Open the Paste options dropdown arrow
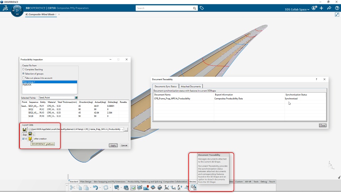The width and height of the screenshot is (341, 194). [91, 188]
